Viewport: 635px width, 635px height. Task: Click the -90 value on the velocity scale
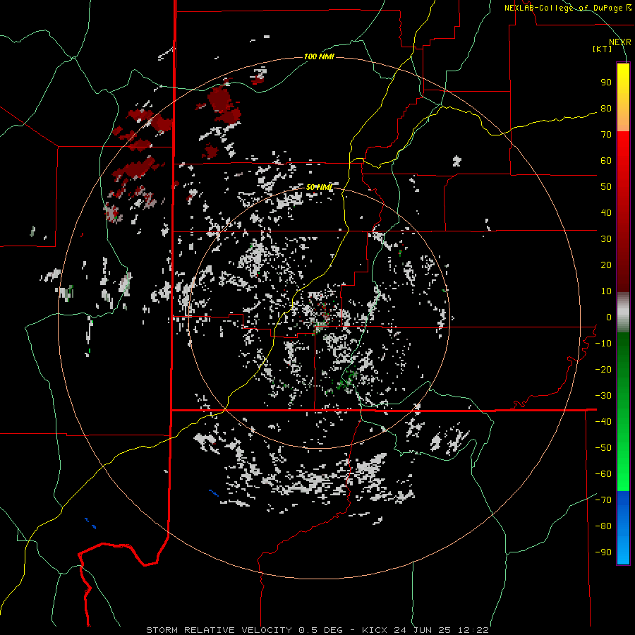[603, 552]
